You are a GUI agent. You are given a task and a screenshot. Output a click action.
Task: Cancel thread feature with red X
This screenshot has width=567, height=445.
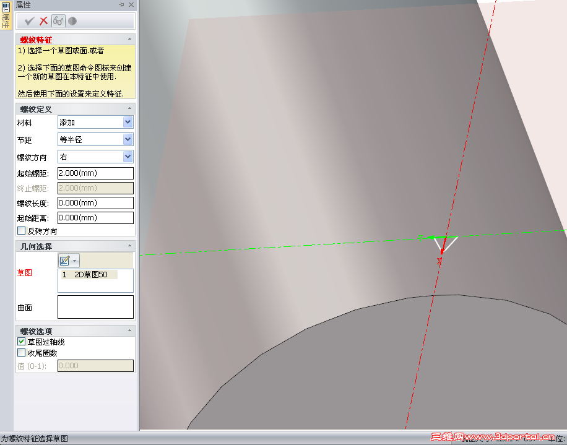coord(44,21)
